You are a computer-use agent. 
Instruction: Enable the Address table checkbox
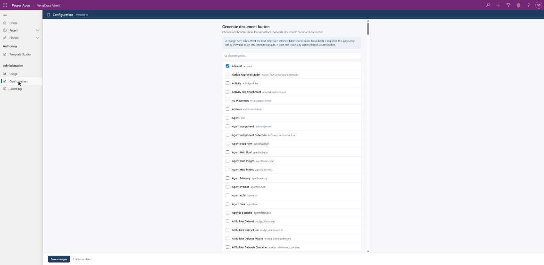pos(228,109)
